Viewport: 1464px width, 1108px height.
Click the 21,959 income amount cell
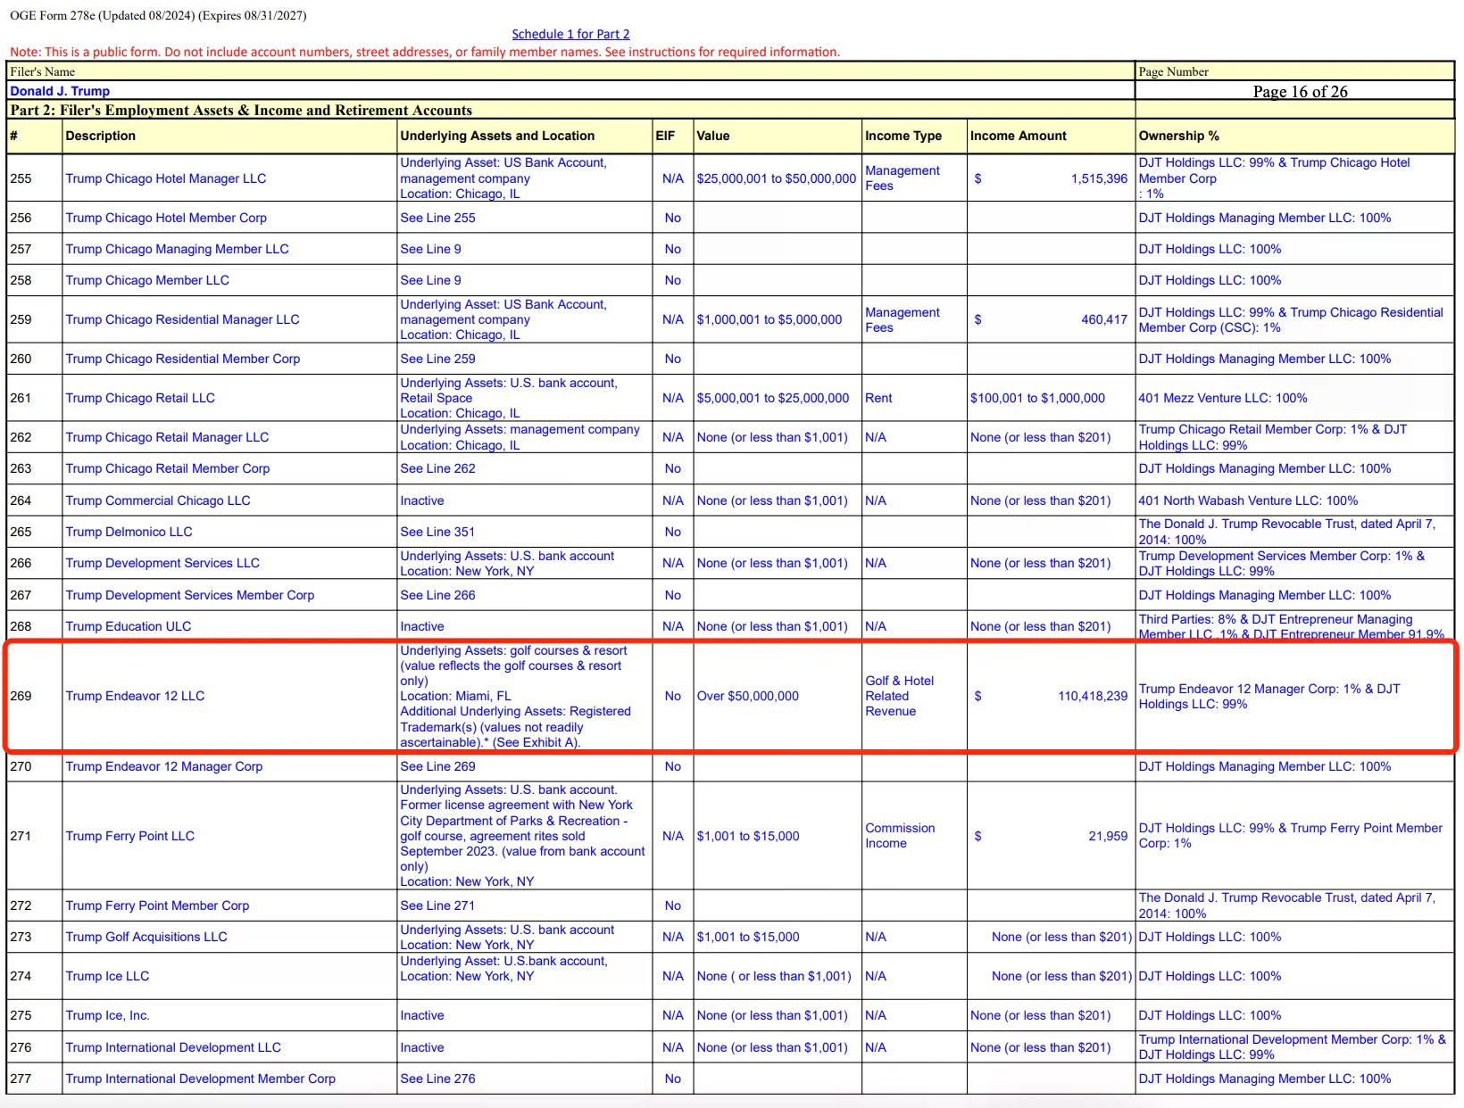click(1107, 836)
